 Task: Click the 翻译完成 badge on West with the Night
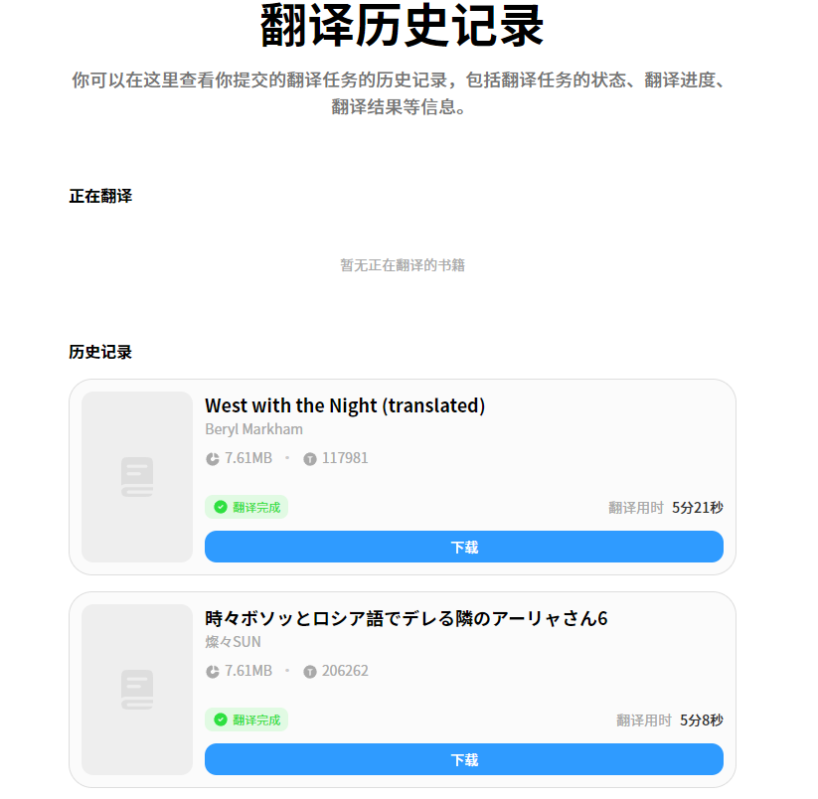(x=246, y=507)
